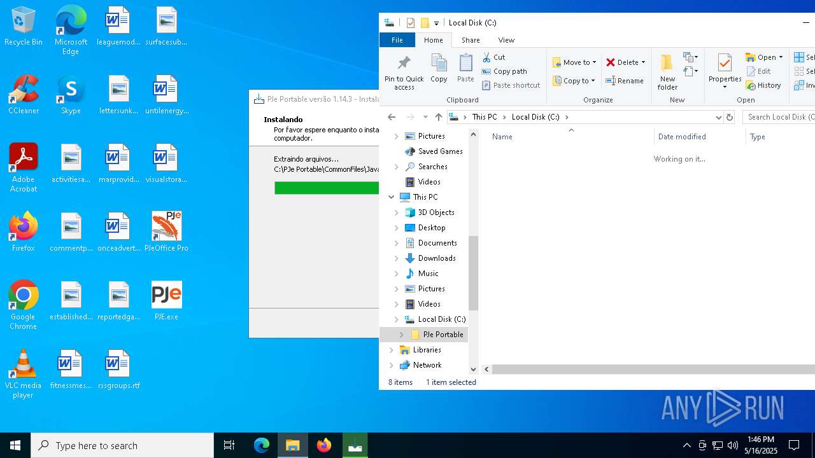Click History in the Open group
815x458 pixels.
[763, 85]
